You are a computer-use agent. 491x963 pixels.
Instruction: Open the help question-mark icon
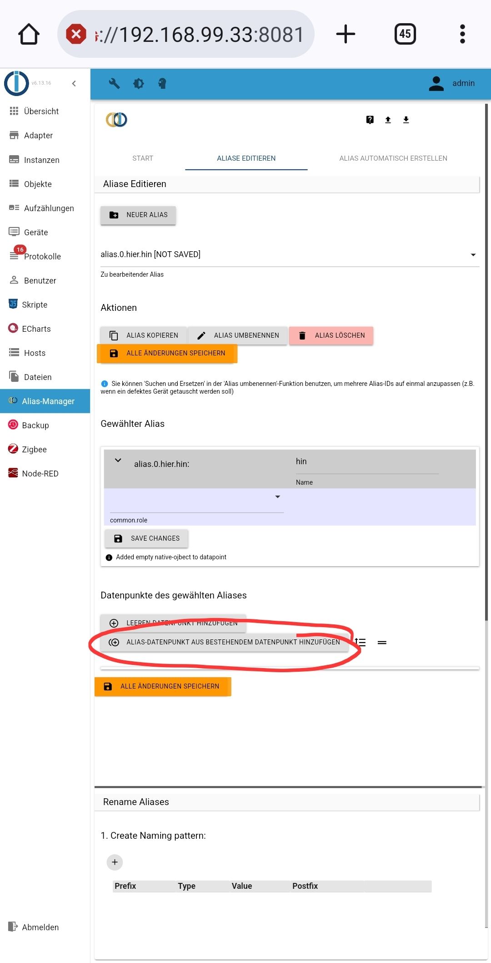point(370,120)
